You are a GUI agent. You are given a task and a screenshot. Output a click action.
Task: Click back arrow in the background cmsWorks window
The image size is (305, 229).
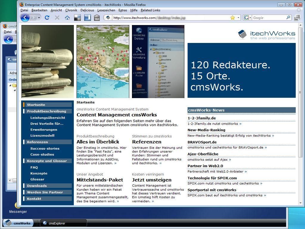8,40
